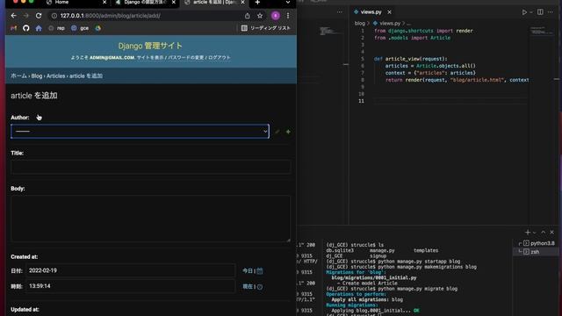Run the Python file play button
This screenshot has width=562, height=316.
coord(524,11)
